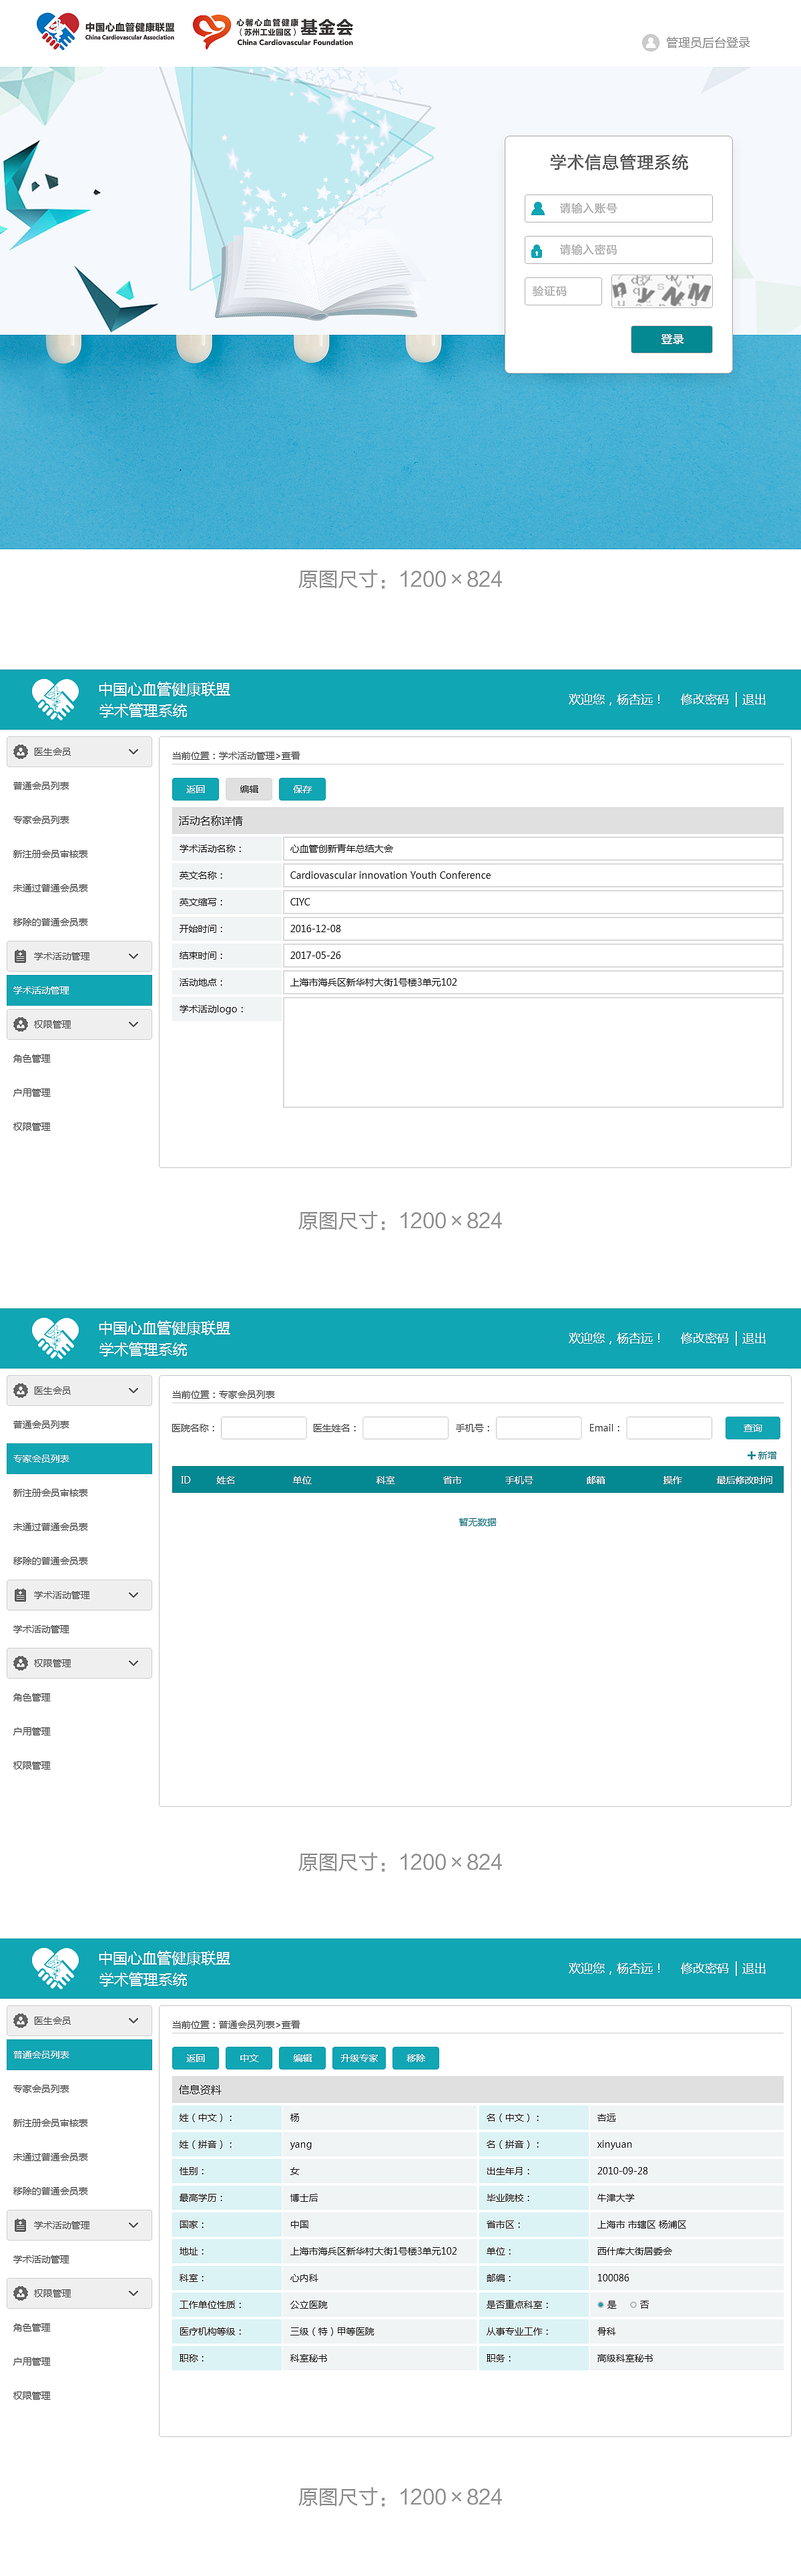Image resolution: width=801 pixels, height=2576 pixels.
Task: Collapse 权限管理 chevron on the 普通会员列表>查看 page
Action: (133, 2293)
